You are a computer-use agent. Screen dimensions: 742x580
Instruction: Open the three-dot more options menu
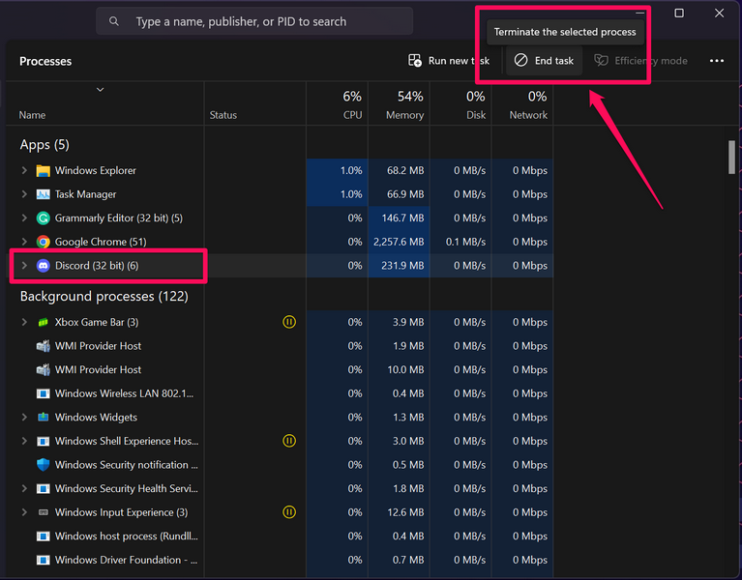point(717,61)
